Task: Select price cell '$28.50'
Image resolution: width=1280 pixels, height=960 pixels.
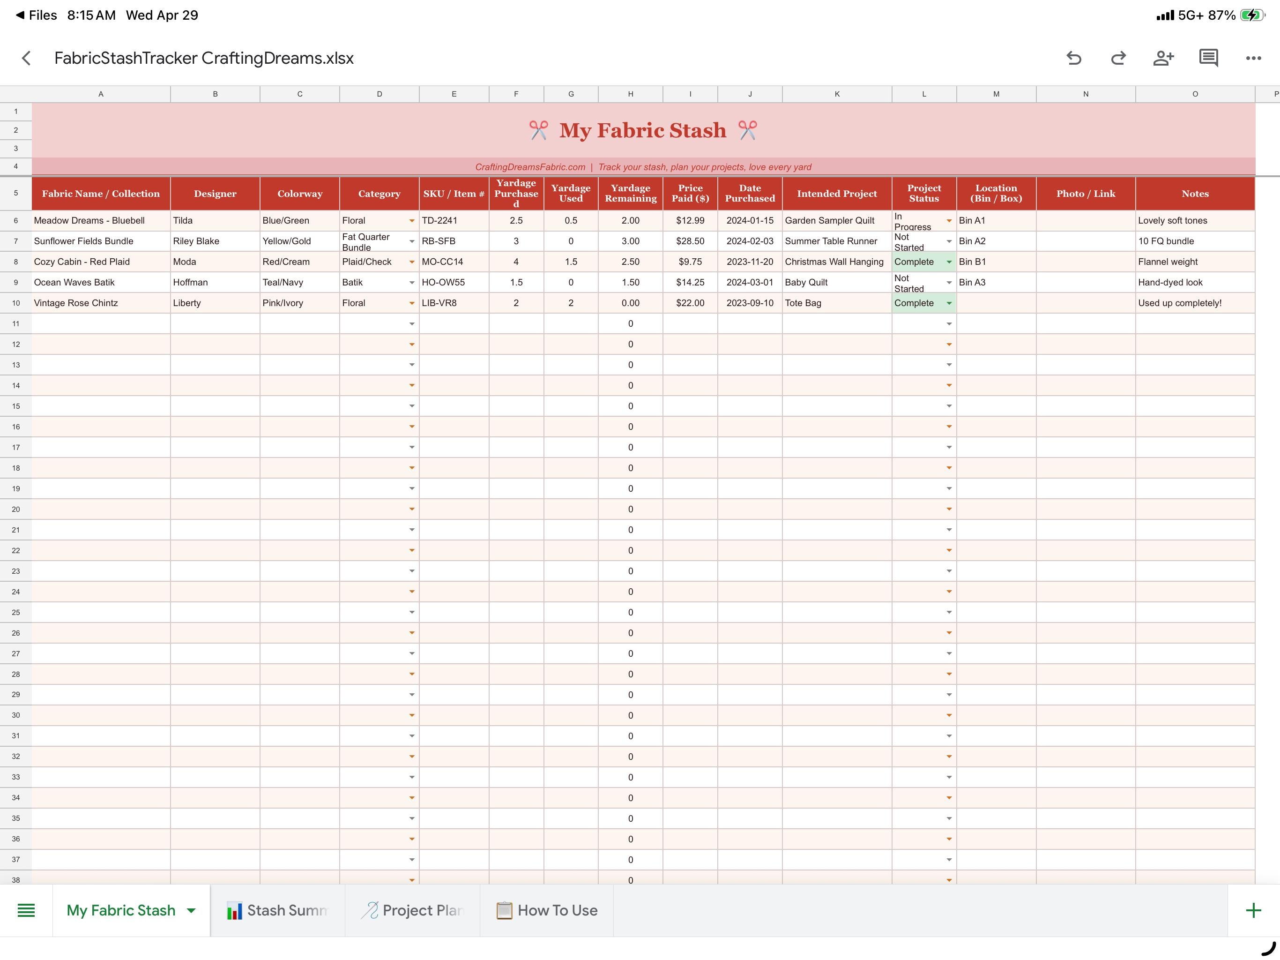Action: tap(690, 241)
